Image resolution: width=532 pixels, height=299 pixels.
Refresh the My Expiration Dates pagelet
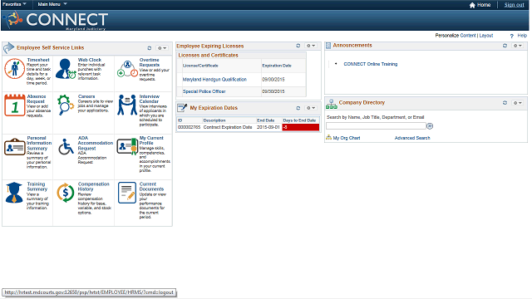(298, 108)
